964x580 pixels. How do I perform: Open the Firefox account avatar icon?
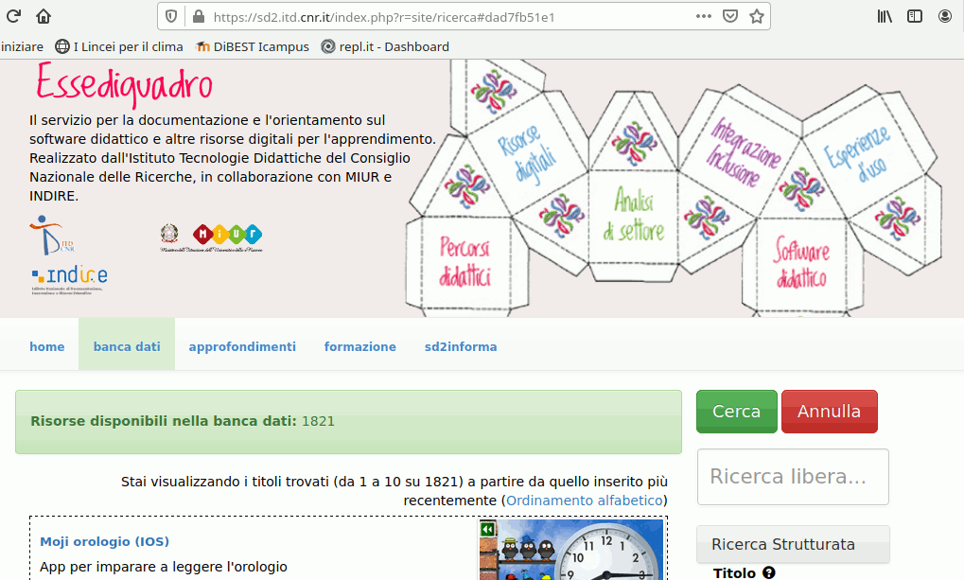[945, 17]
